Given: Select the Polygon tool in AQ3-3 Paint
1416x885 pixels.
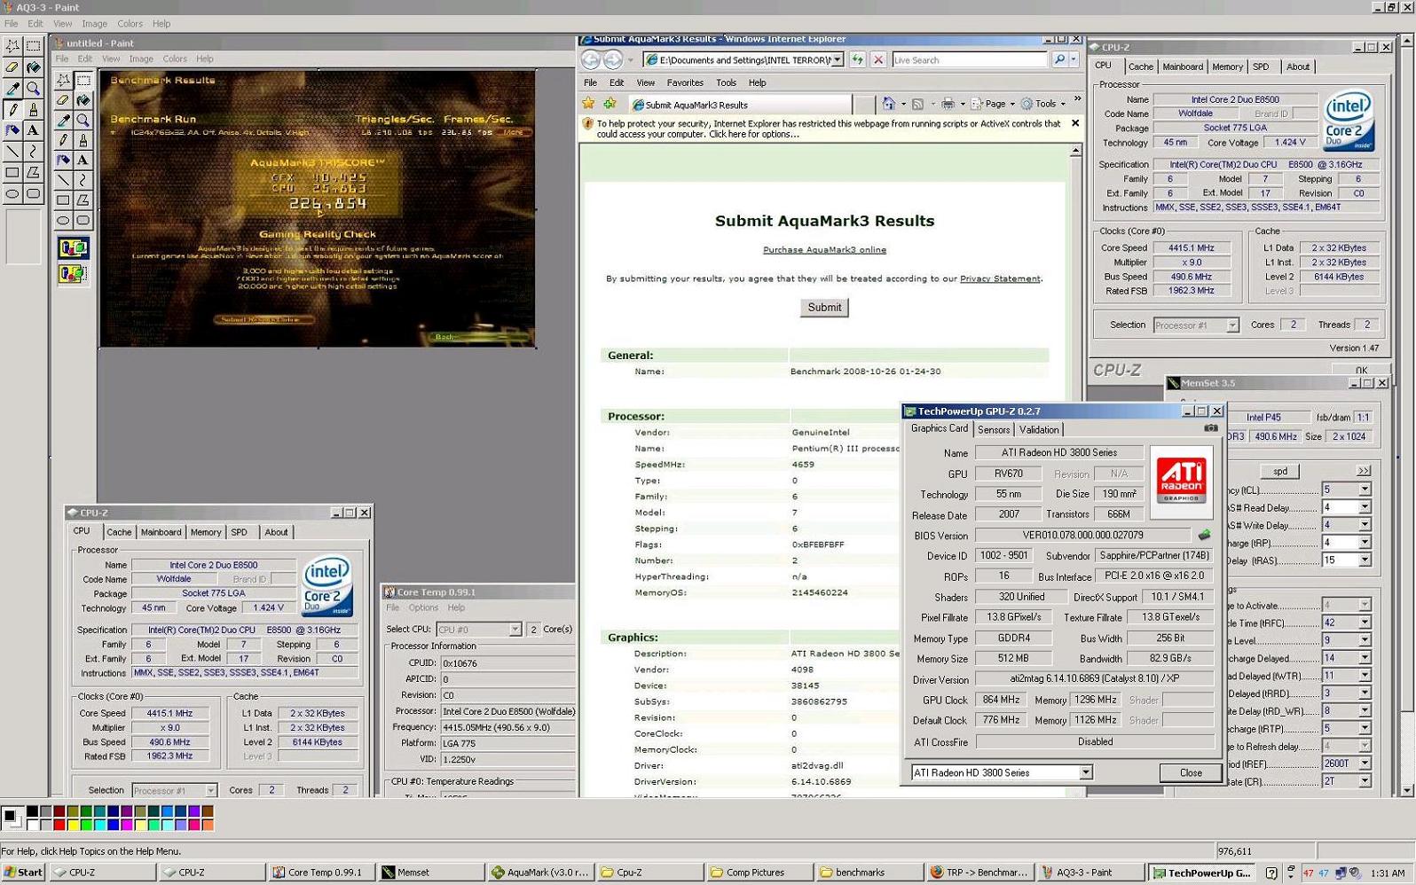Looking at the screenshot, I should pos(33,173).
